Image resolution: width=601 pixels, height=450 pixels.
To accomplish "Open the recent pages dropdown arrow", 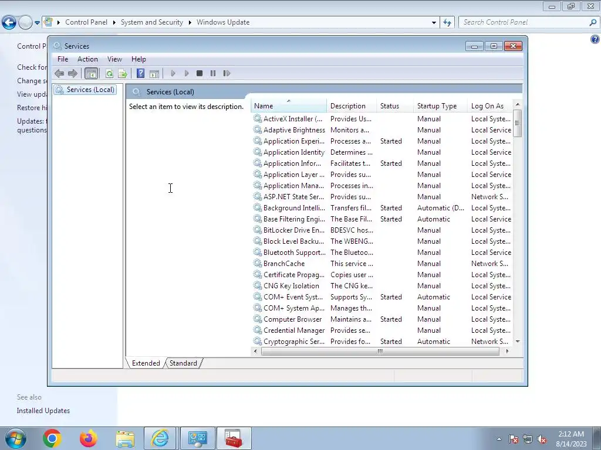I will pos(37,23).
